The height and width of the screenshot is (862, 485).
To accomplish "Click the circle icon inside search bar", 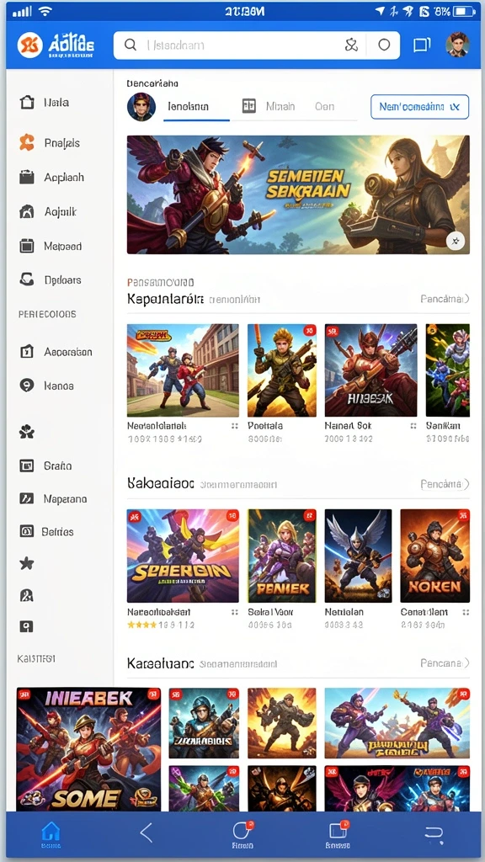I will pyautogui.click(x=384, y=45).
